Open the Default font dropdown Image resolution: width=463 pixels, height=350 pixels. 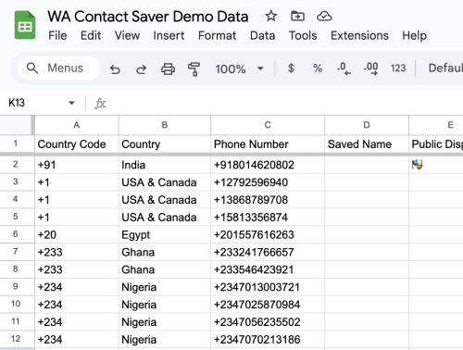pos(445,68)
